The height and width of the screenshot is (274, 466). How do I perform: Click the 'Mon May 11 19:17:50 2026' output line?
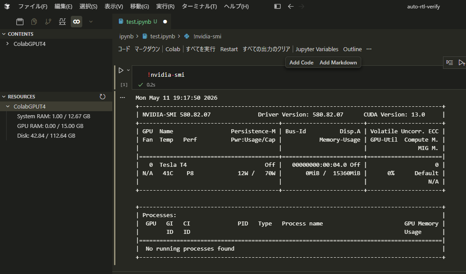176,98
